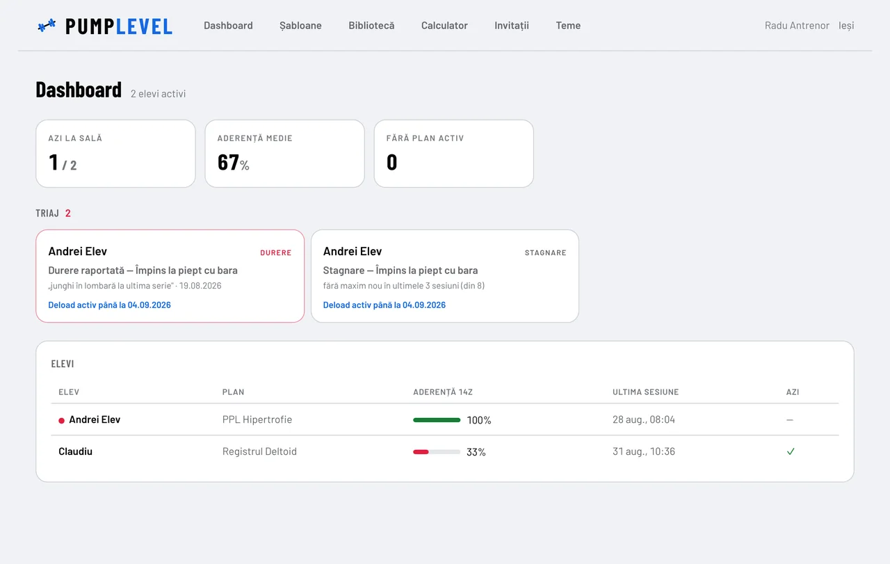Click the ELEVI section heading
The image size is (890, 564).
click(63, 364)
